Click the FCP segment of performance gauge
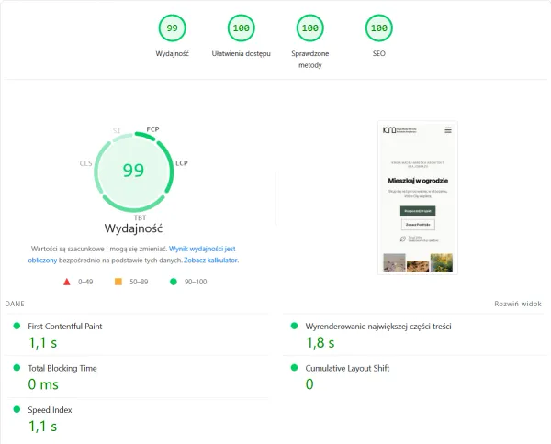Viewport: 551px width, 444px height. click(x=145, y=136)
